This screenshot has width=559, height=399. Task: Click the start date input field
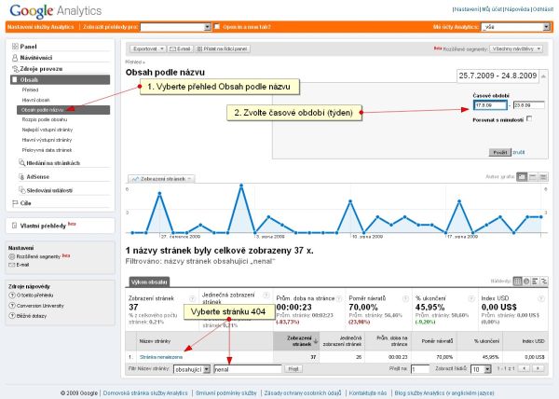coord(490,105)
